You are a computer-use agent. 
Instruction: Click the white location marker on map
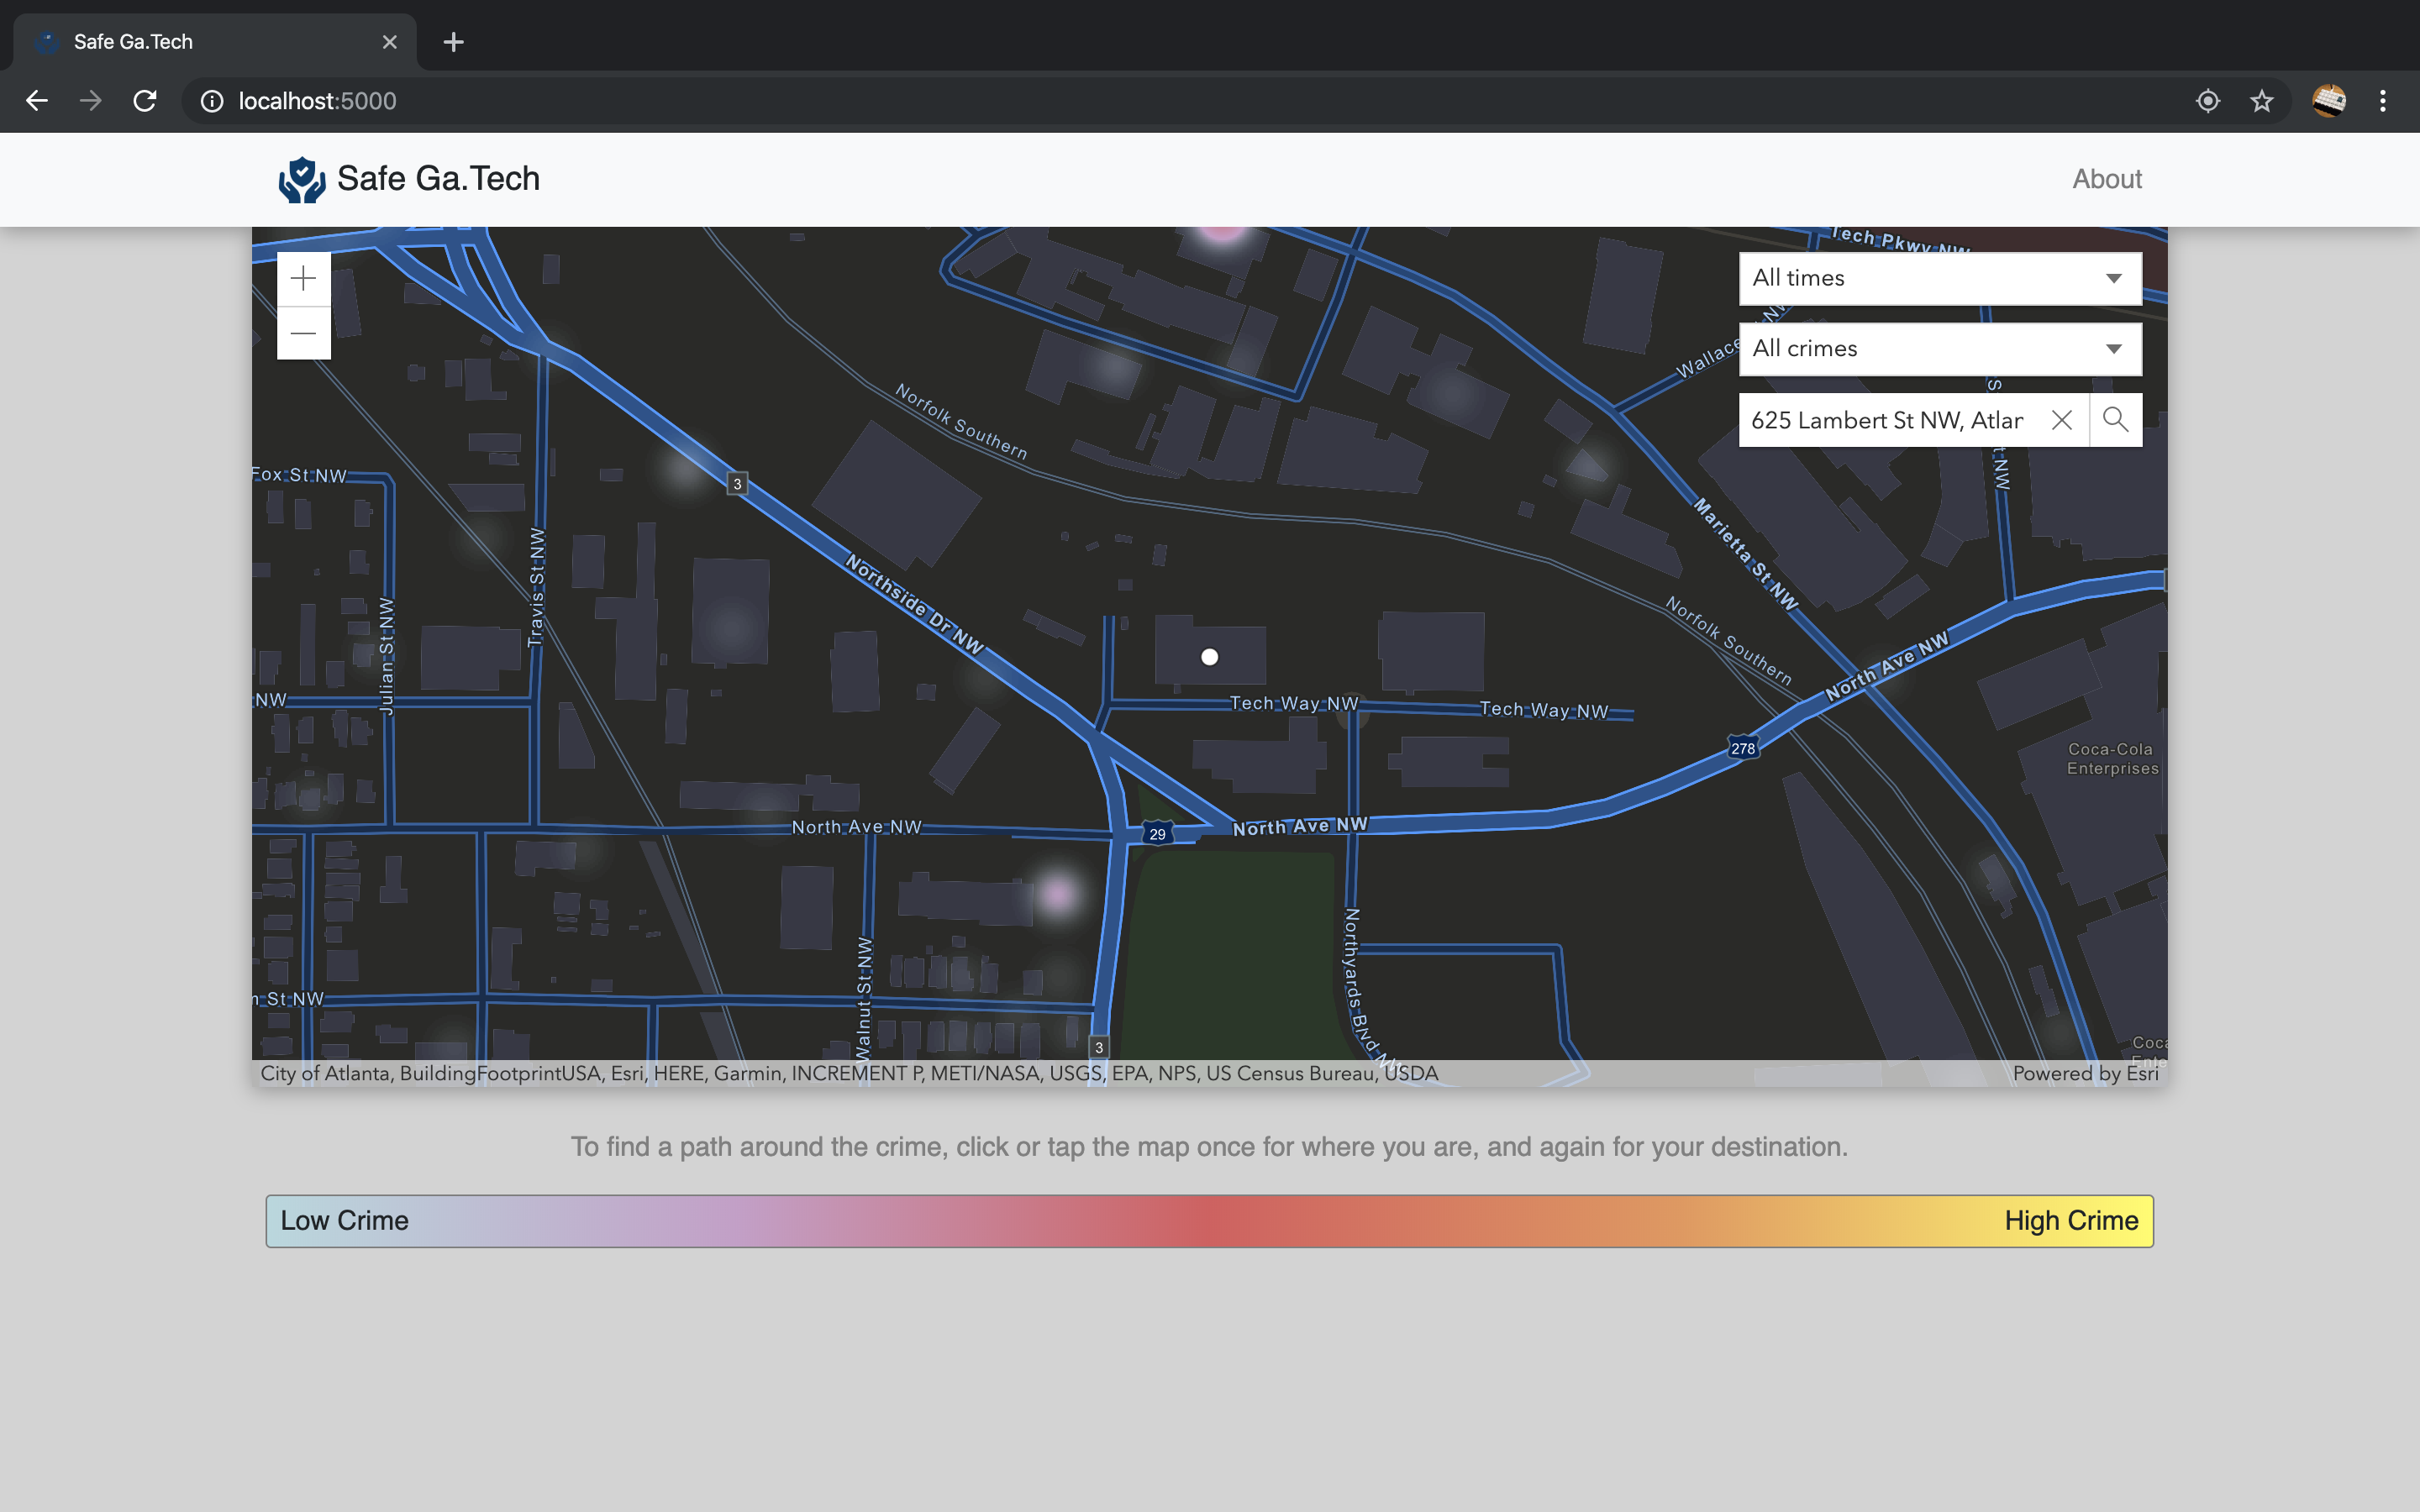(x=1209, y=657)
